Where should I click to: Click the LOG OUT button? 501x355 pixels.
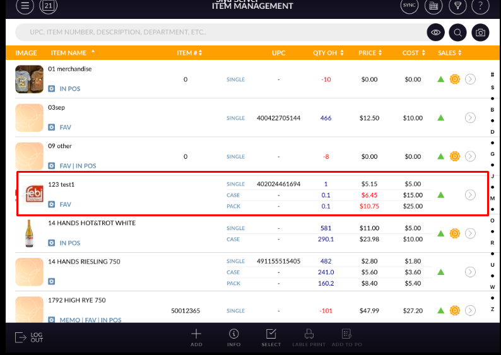pyautogui.click(x=29, y=338)
